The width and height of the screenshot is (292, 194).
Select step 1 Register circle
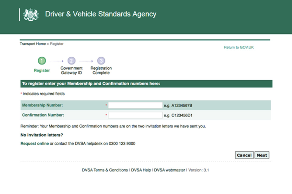[42, 61]
